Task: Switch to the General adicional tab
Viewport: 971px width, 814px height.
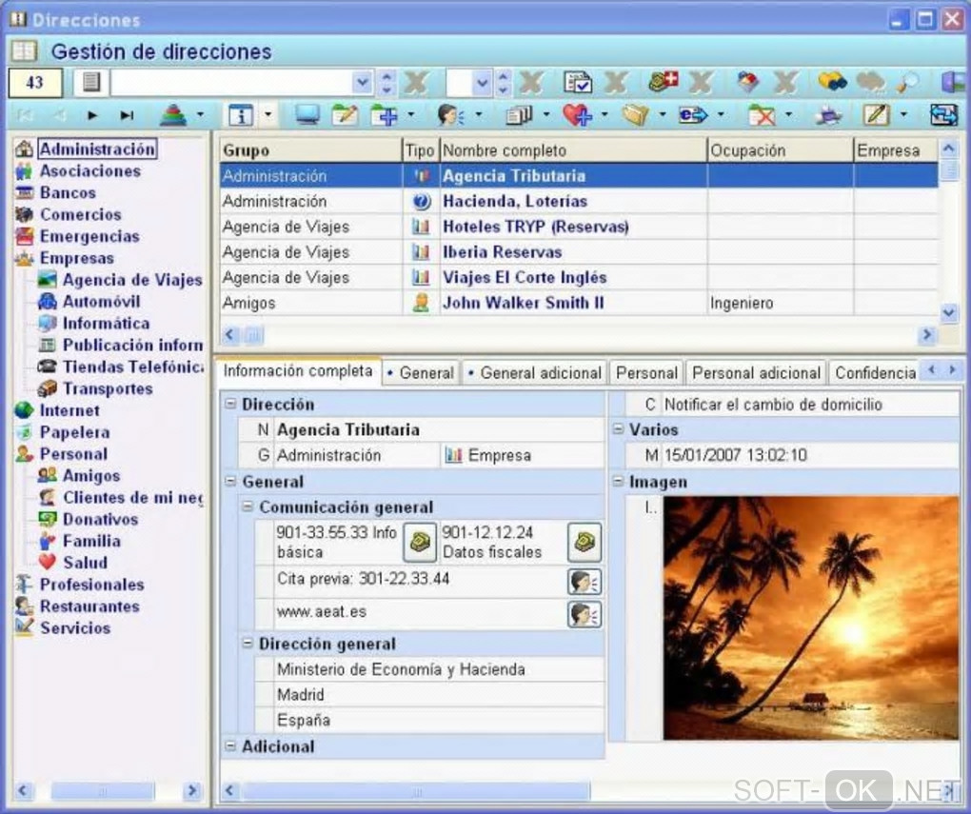Action: [x=534, y=373]
